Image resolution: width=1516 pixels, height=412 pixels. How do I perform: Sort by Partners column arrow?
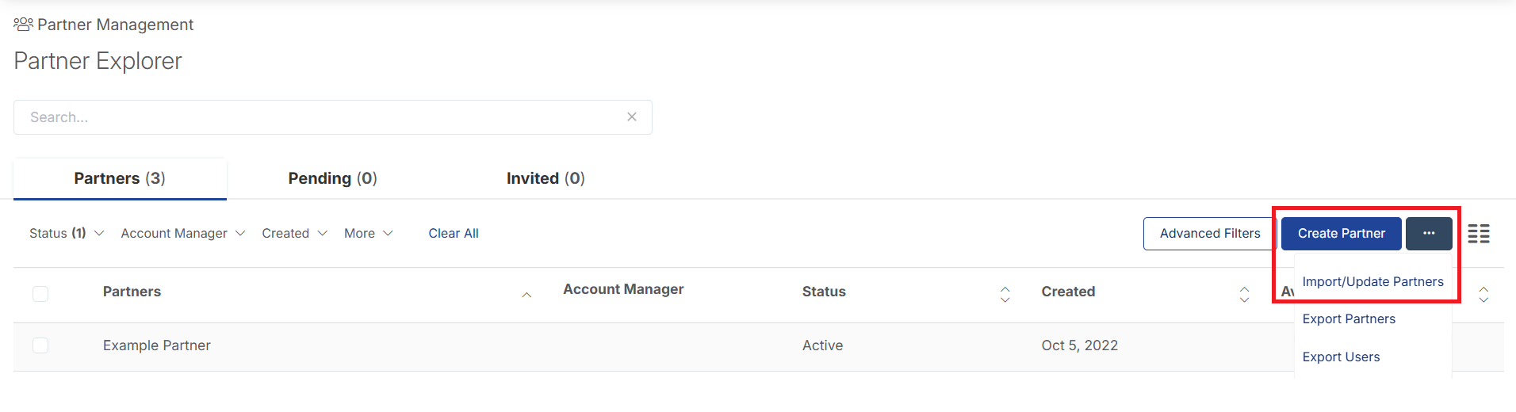tap(526, 295)
